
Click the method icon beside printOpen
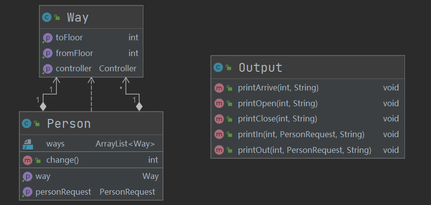point(219,104)
